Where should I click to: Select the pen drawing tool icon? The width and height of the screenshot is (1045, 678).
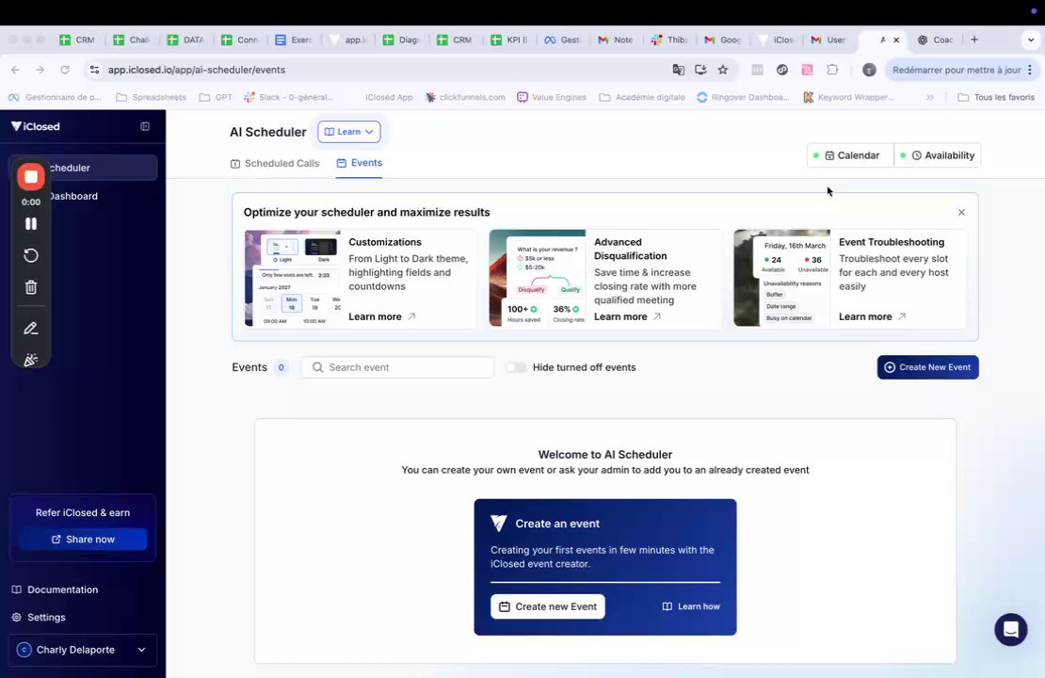[x=31, y=328]
